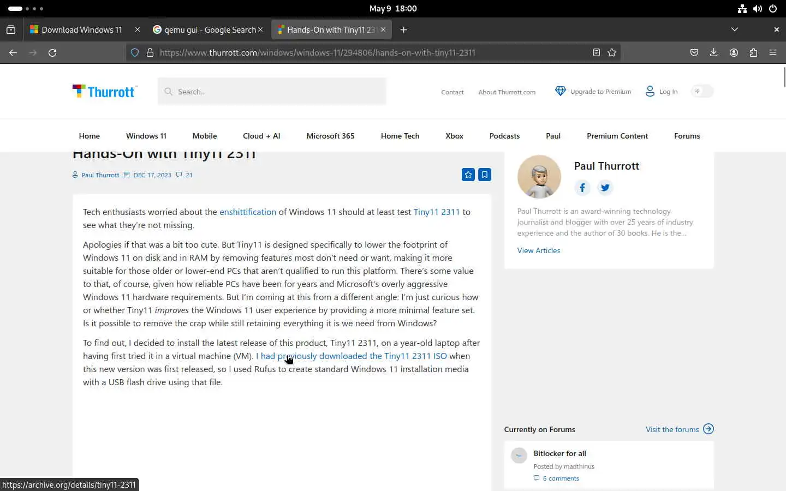This screenshot has height=491, width=786.
Task: Click the Paul Thurrott sidebar heading
Action: coord(606,166)
